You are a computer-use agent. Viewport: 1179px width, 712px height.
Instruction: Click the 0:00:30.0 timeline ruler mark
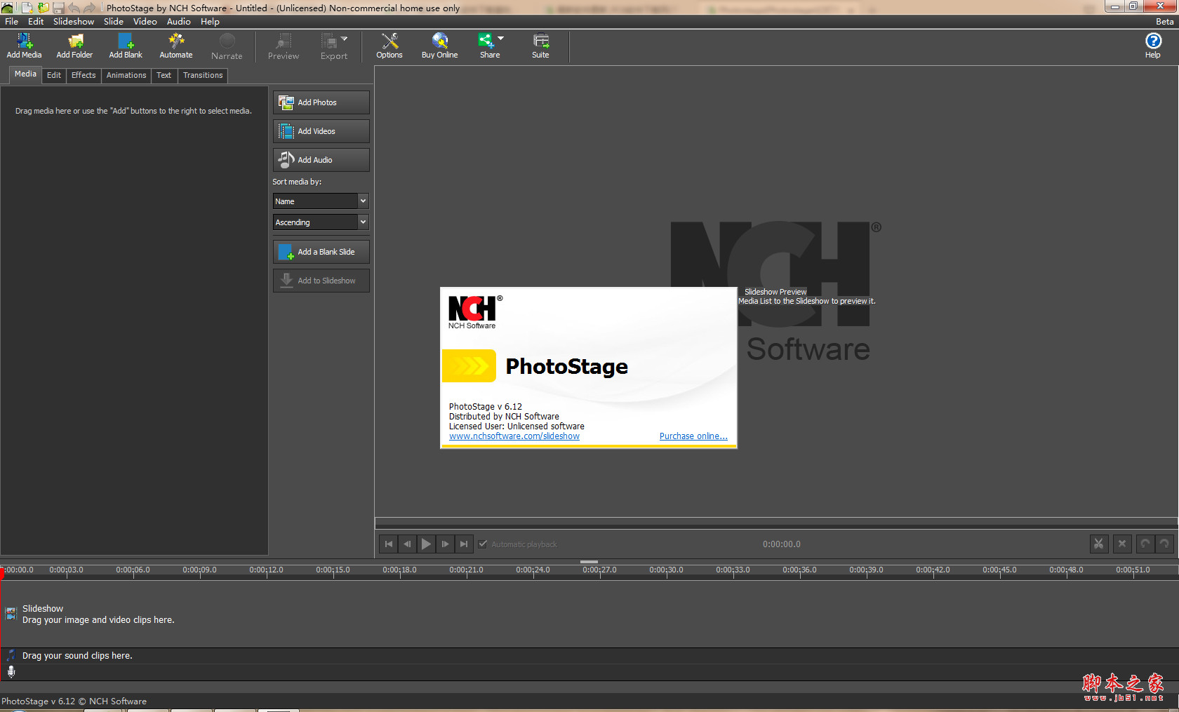666,570
